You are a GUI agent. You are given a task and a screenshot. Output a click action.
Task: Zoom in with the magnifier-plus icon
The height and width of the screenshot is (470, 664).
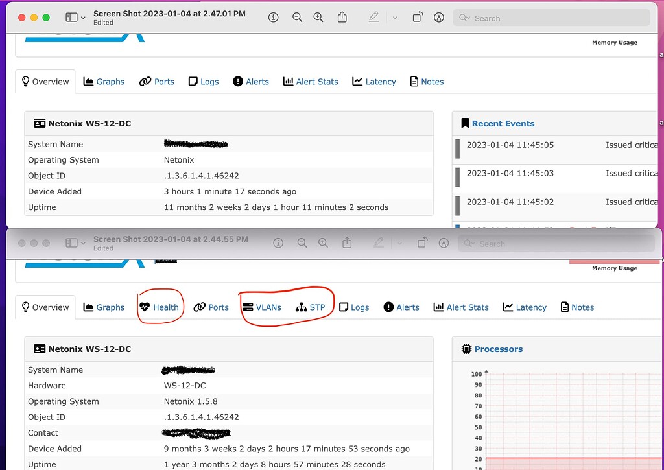coord(318,18)
